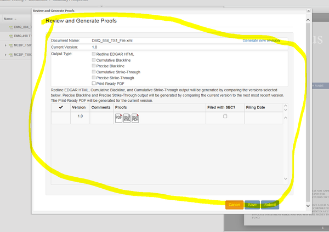Screen dimensions: 329x232
Task: Click the second MCDP_TS0 folder icon
Action: pyautogui.click(x=10, y=55)
